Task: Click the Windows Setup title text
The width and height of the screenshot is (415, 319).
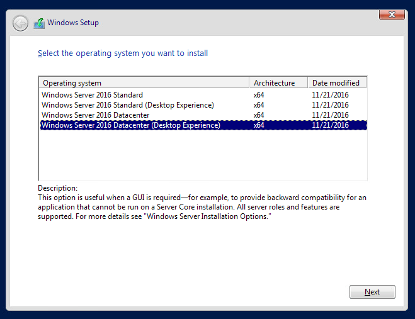Action: (x=73, y=23)
